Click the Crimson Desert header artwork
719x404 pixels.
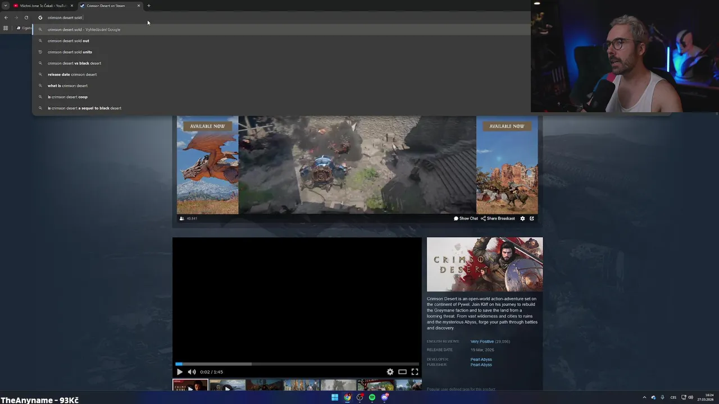[485, 264]
